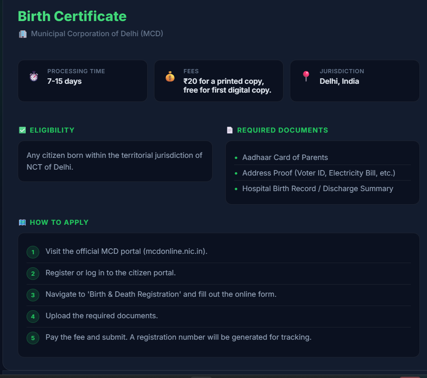
Task: Click the REQUIRED DOCUMENTS section heading
Action: point(283,130)
